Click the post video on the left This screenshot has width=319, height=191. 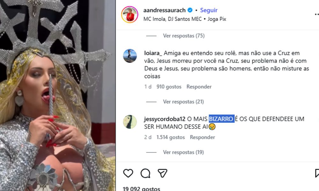tap(57, 95)
